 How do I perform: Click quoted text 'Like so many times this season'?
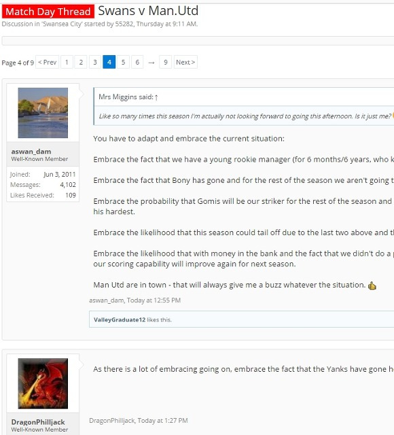tap(144, 116)
